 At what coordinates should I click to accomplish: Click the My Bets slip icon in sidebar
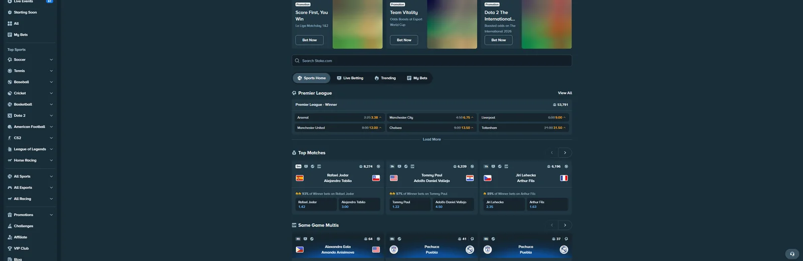[x=10, y=35]
